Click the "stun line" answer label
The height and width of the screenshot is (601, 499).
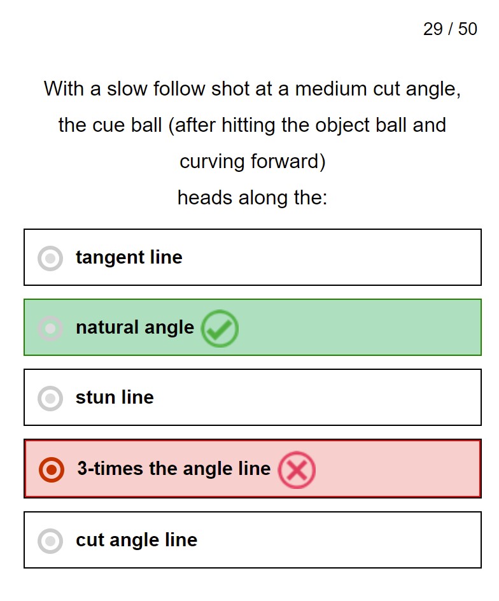coord(115,397)
